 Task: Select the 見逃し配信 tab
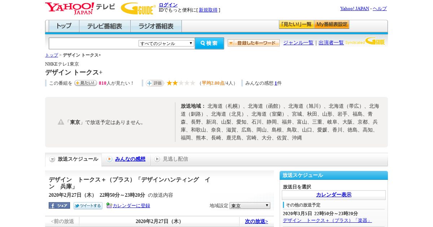tap(175, 159)
